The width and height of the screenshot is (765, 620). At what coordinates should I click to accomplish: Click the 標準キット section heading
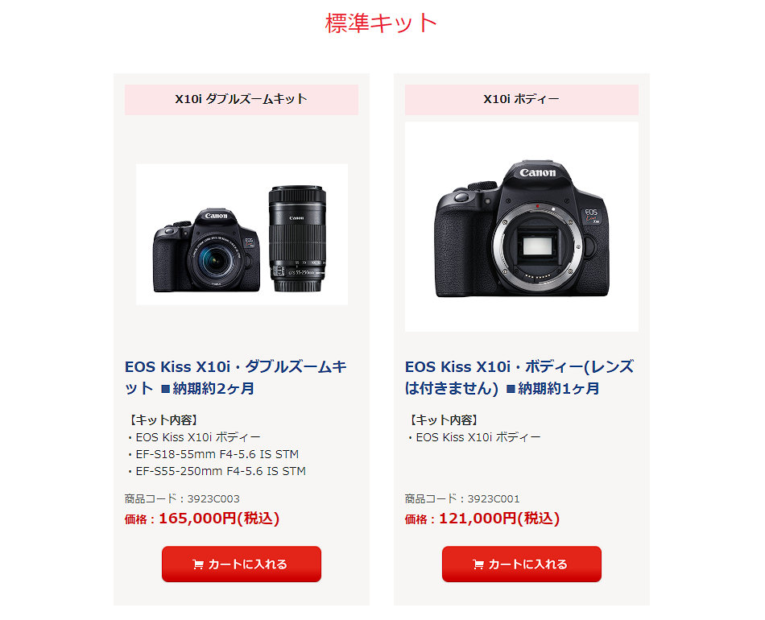click(x=381, y=23)
